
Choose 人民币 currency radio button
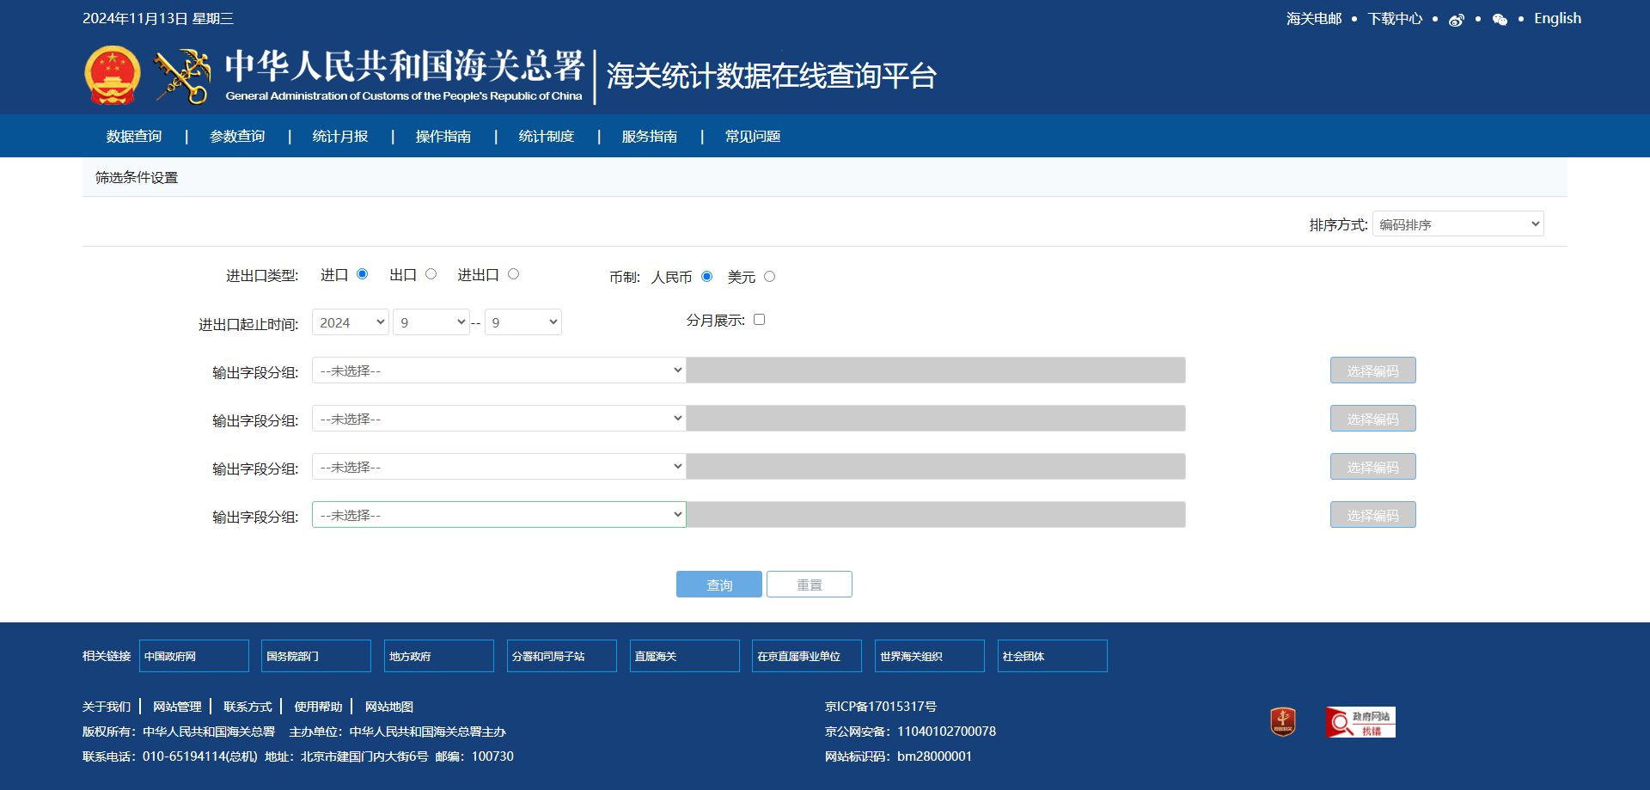pos(707,277)
